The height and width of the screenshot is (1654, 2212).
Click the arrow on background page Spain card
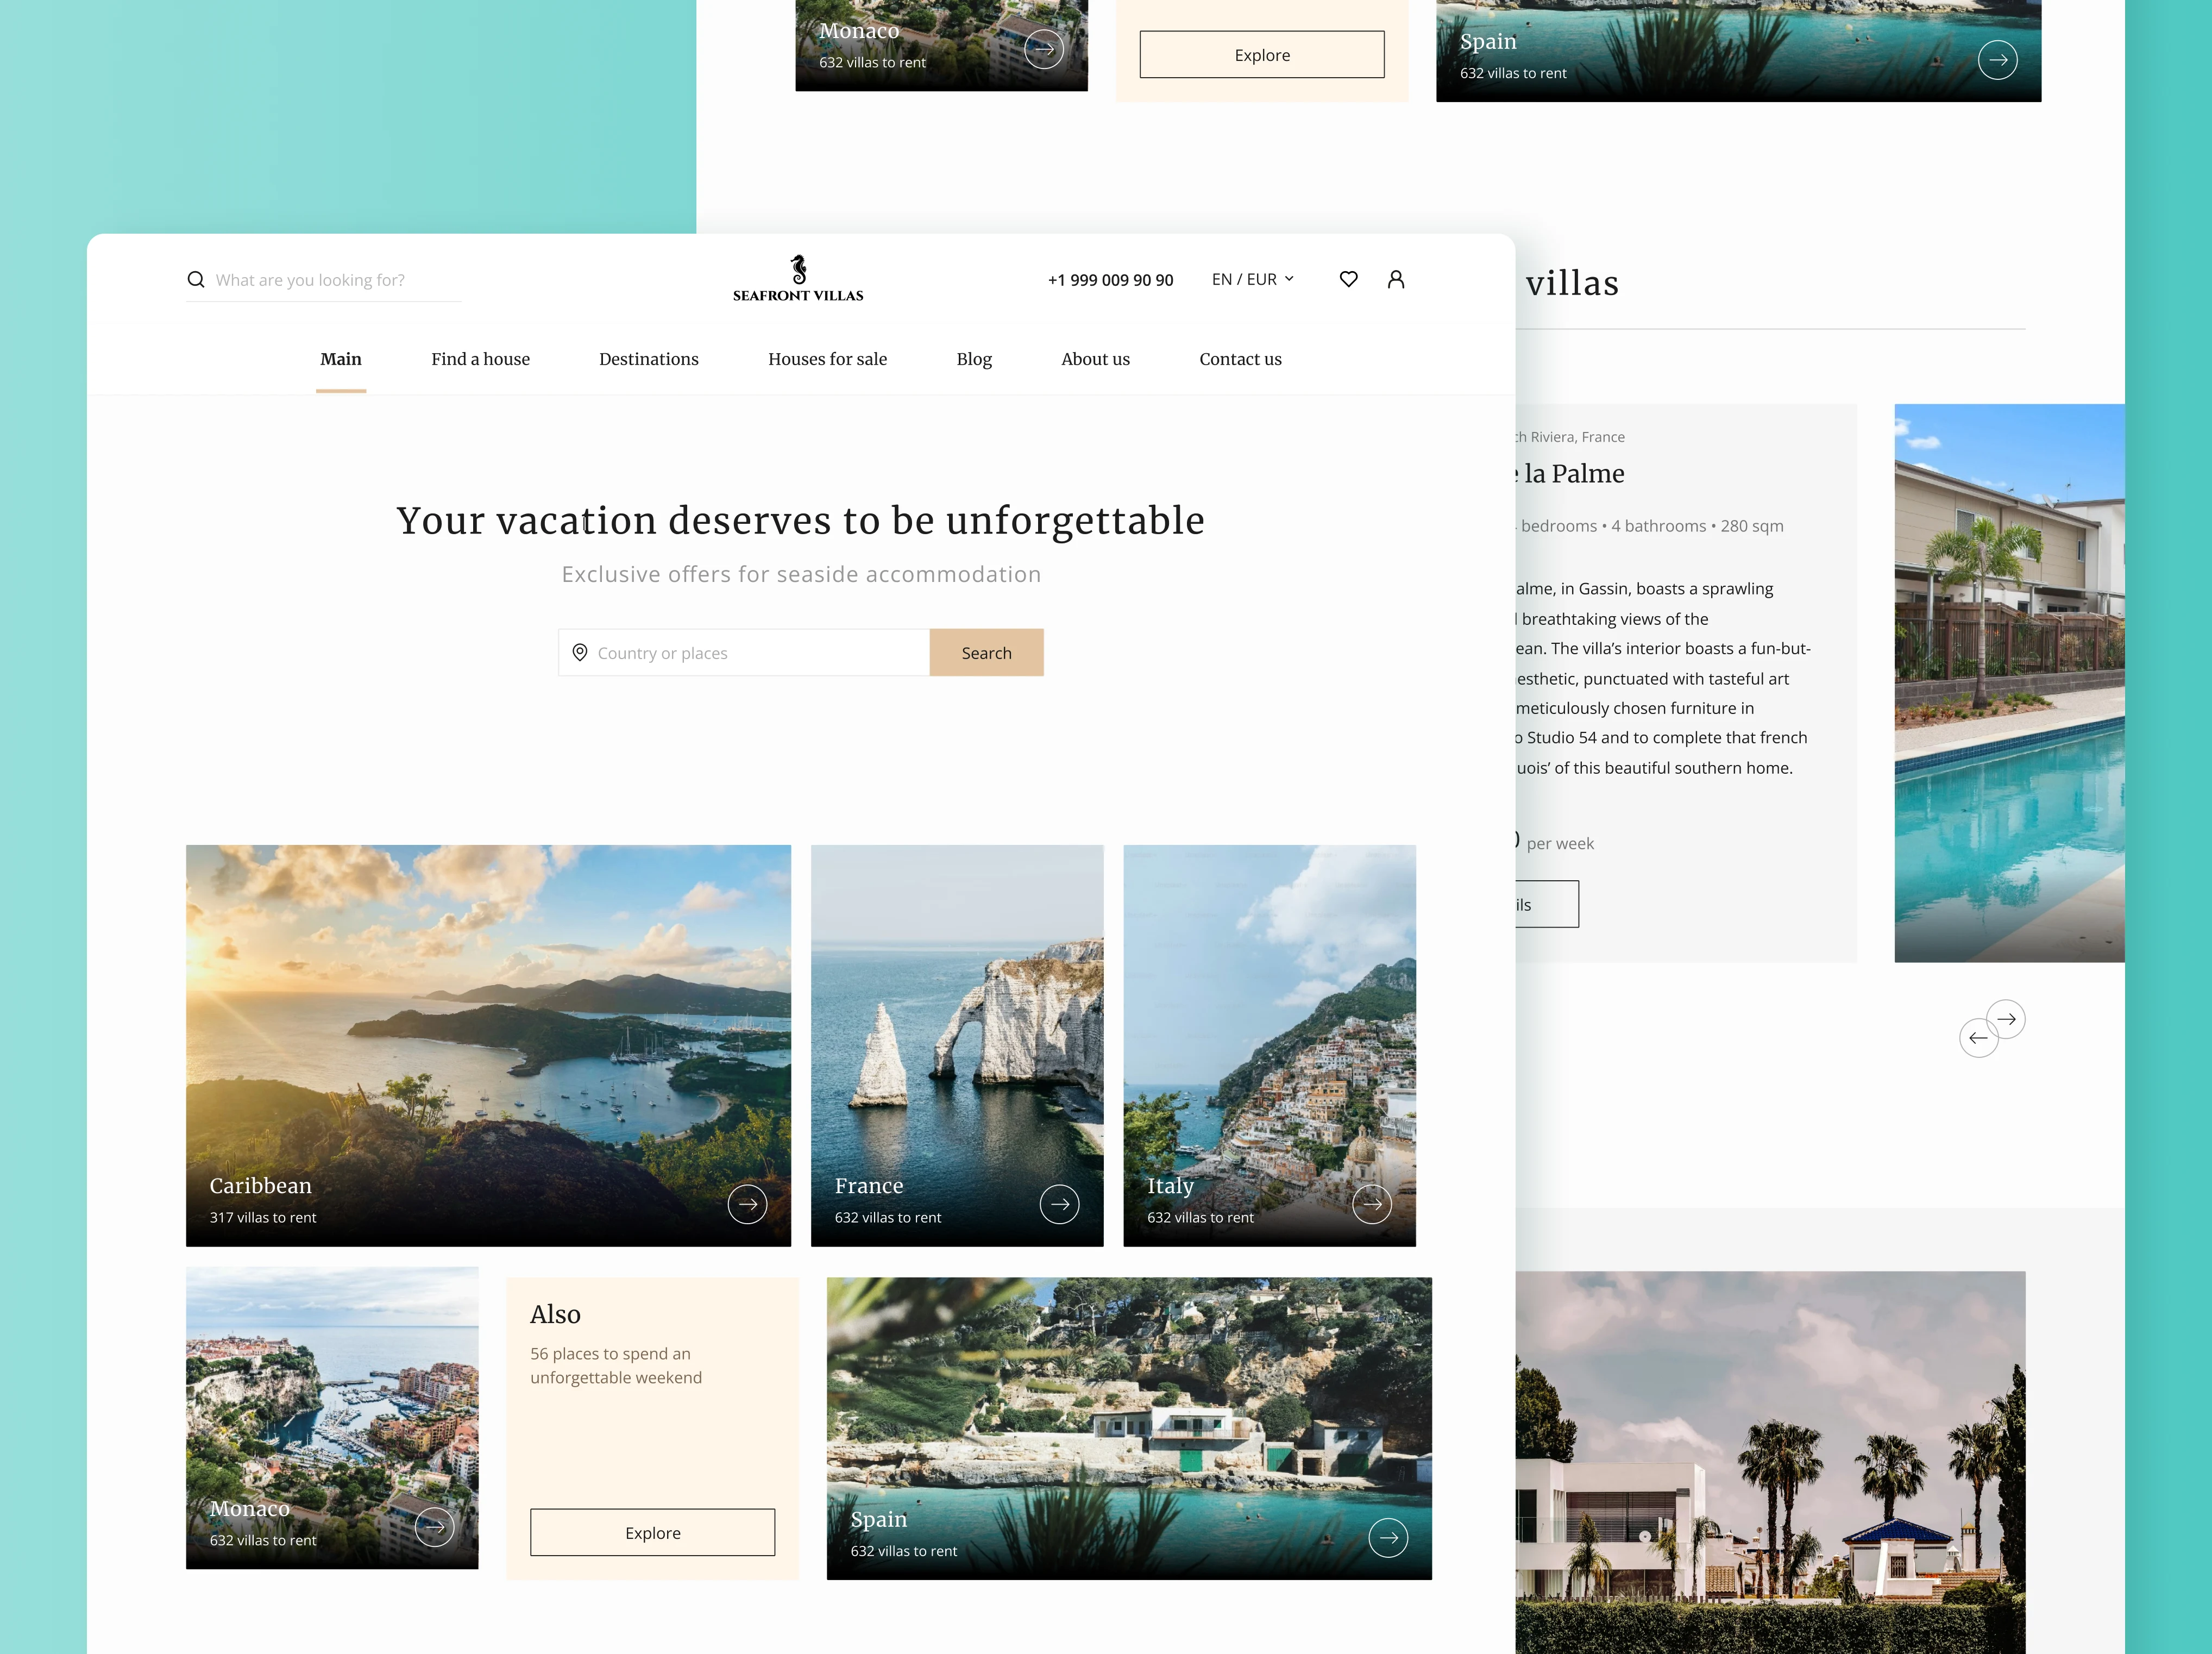coord(1998,60)
